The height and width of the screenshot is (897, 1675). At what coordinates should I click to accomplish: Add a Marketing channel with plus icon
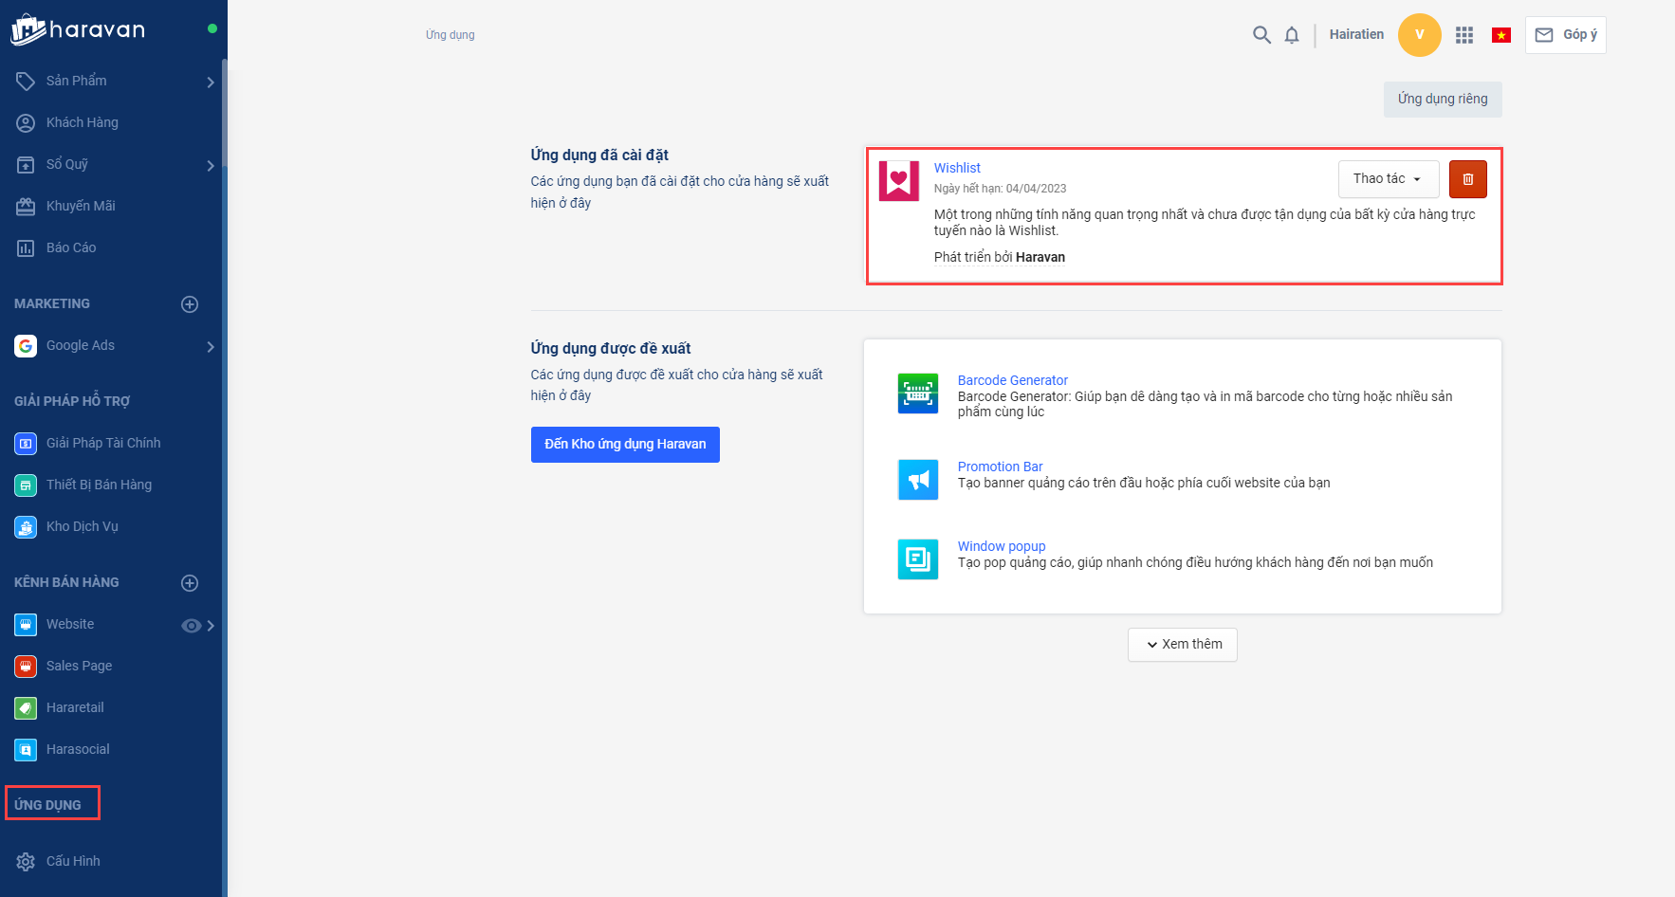point(190,304)
